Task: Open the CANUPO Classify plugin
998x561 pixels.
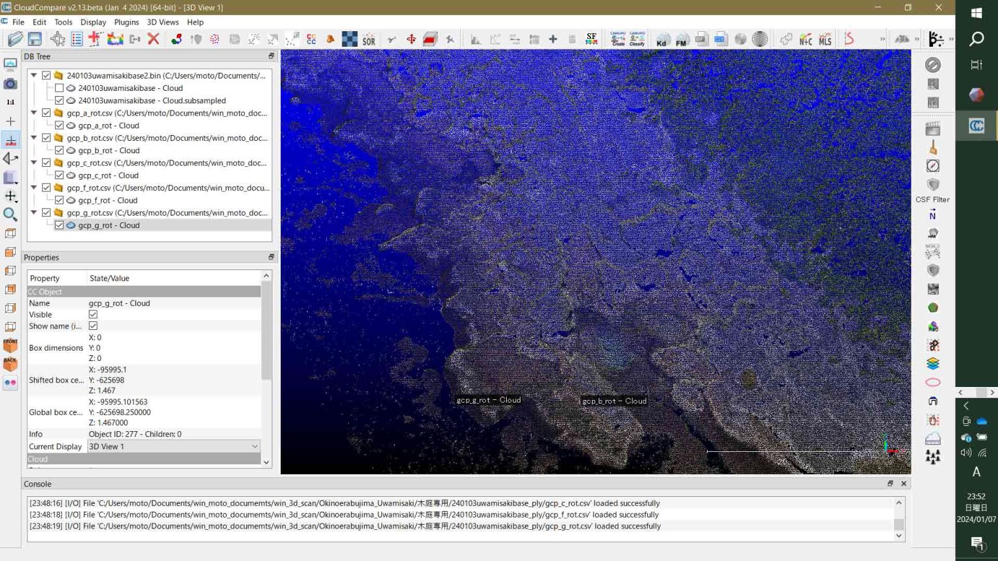Action: pyautogui.click(x=637, y=39)
